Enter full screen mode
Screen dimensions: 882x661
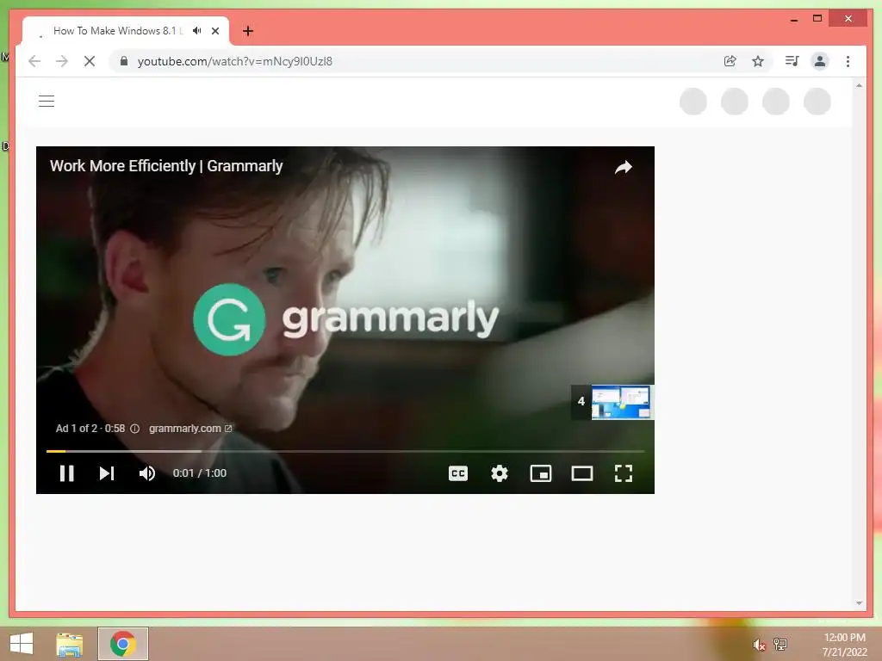point(624,473)
